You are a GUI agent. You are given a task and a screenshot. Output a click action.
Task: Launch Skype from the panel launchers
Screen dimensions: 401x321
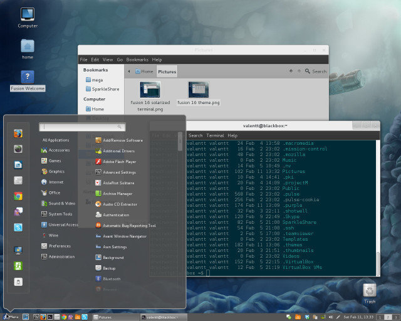point(85,317)
